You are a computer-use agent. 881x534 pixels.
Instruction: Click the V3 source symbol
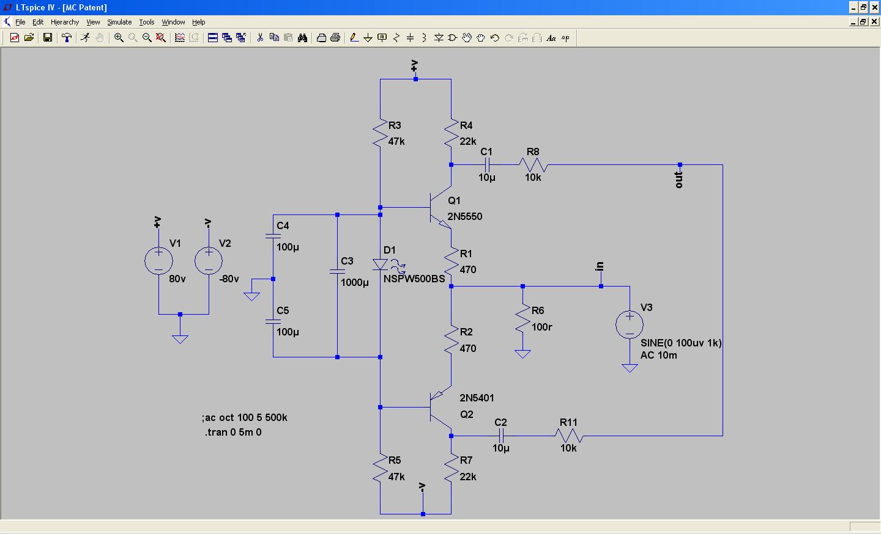pos(630,324)
